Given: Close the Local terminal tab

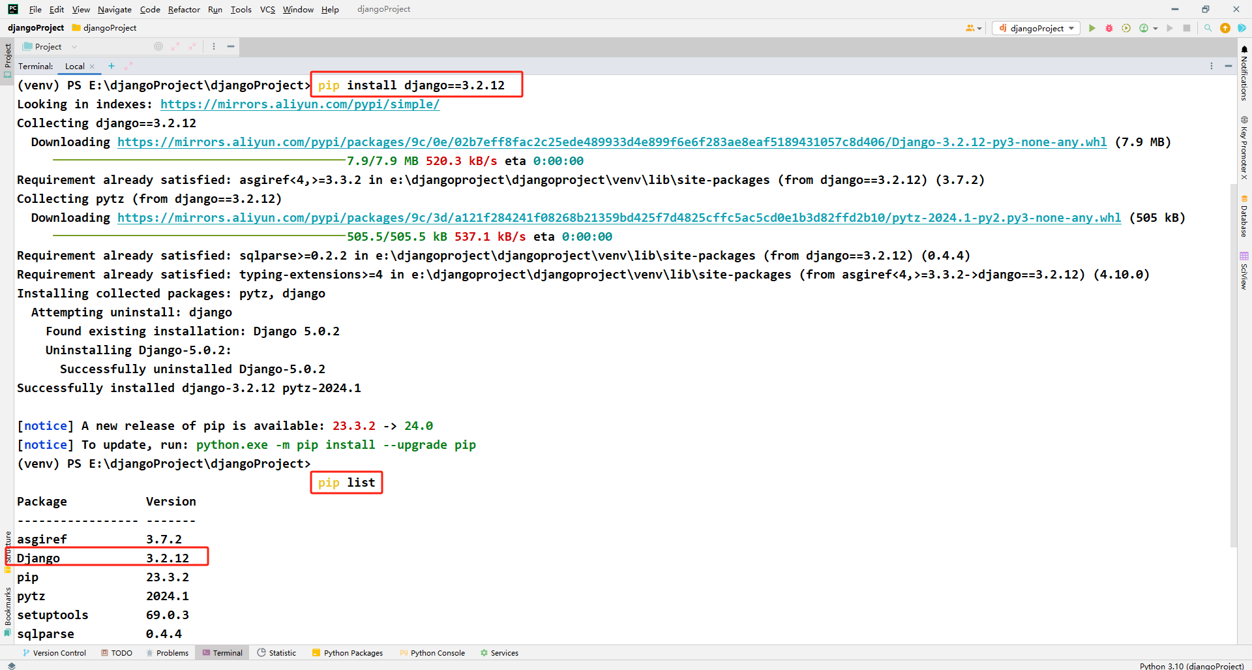Looking at the screenshot, I should 92,67.
